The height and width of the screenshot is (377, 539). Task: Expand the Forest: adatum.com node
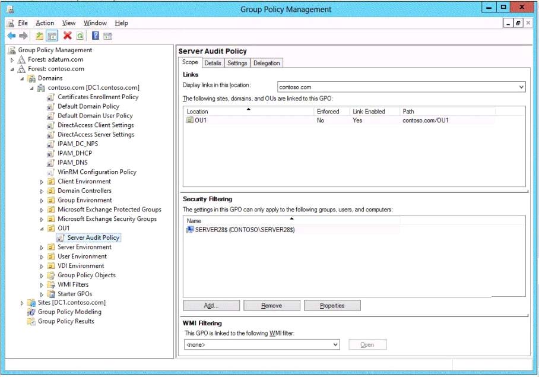[12, 60]
